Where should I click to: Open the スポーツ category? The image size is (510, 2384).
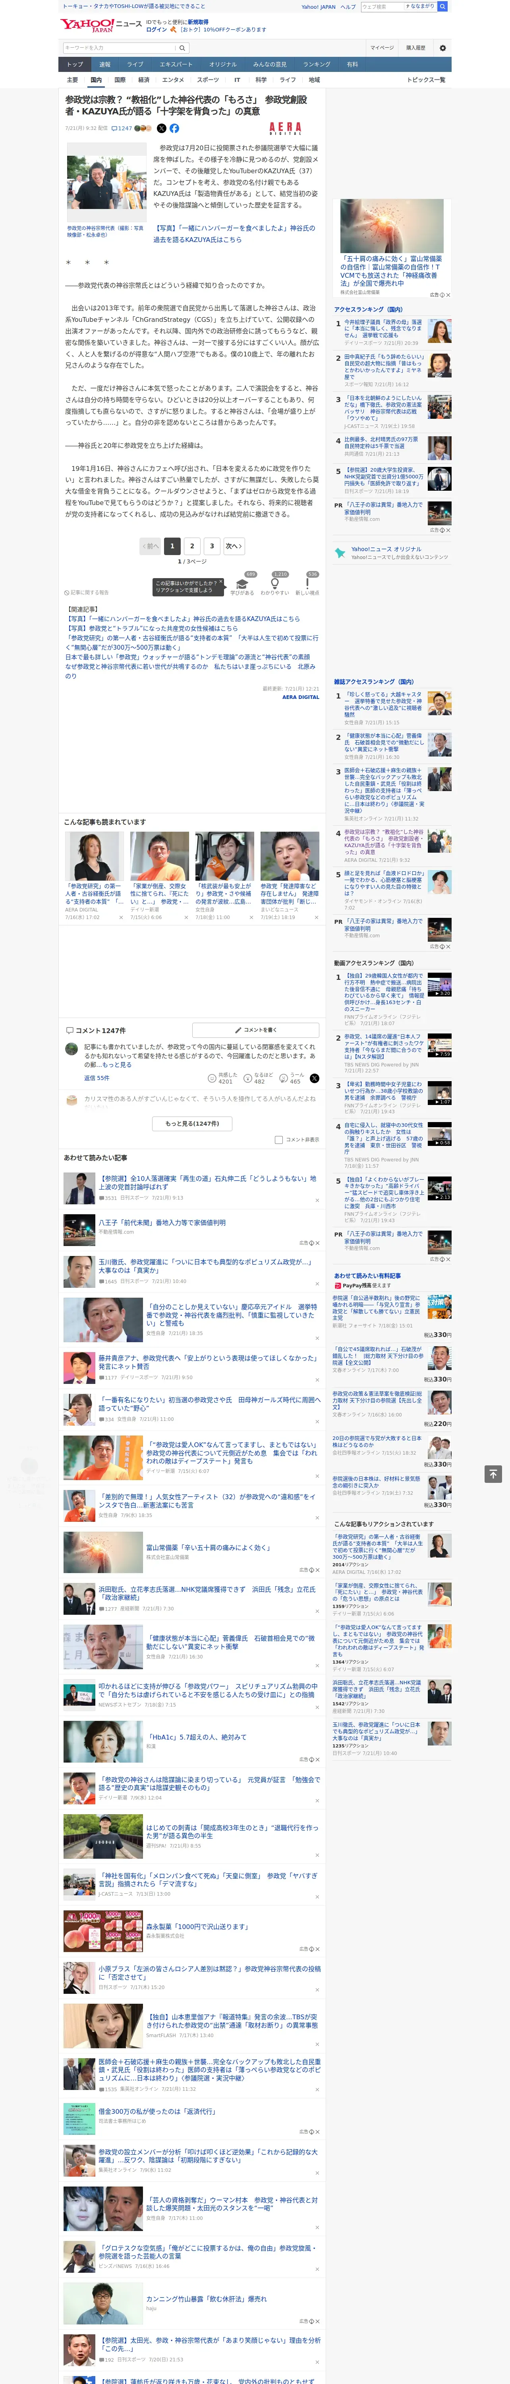click(x=208, y=79)
